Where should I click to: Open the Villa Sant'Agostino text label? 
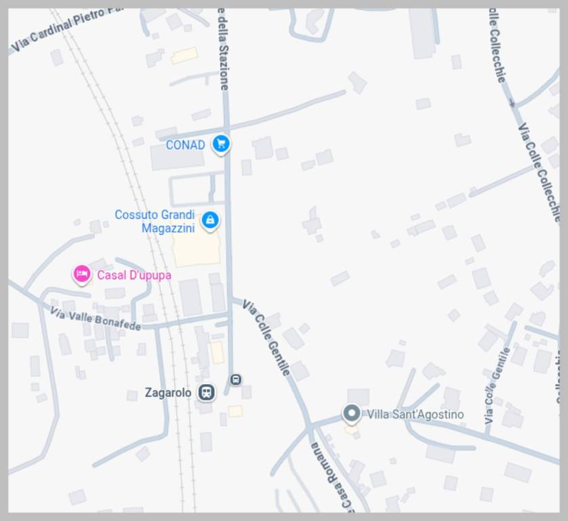click(x=415, y=414)
